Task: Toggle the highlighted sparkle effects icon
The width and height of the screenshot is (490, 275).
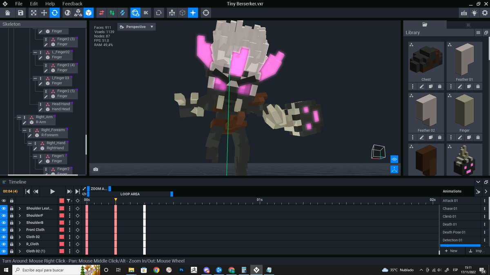Action: pos(193,13)
